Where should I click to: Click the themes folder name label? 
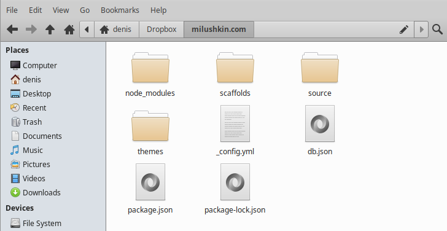click(150, 151)
